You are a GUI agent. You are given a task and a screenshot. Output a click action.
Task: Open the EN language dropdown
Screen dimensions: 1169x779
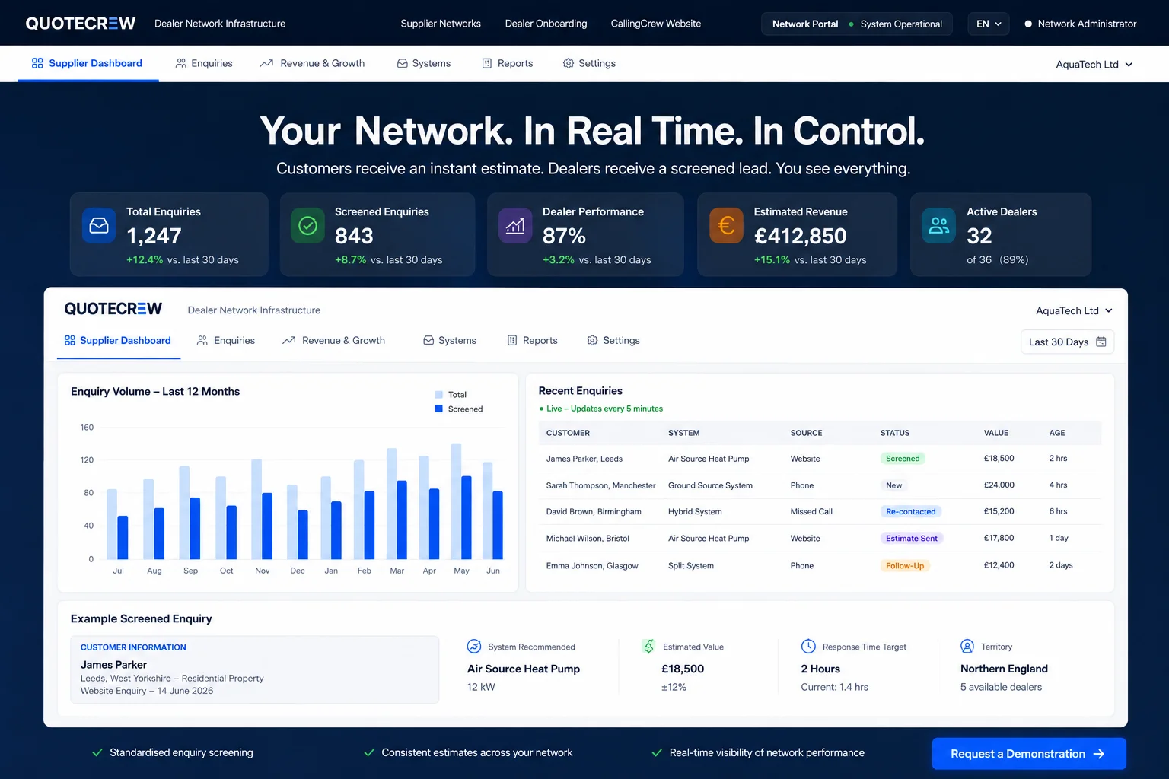click(989, 24)
